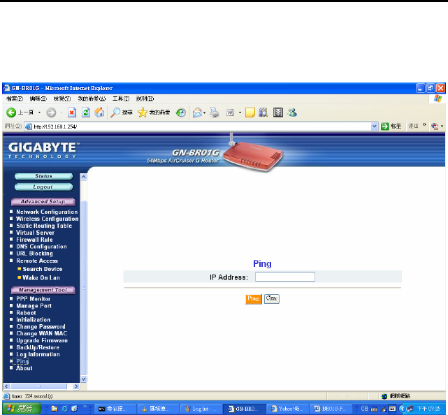Expand the address bar dropdown list
The height and width of the screenshot is (415, 448).
375,126
